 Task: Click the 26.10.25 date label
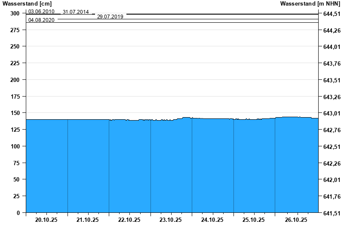click(x=296, y=220)
